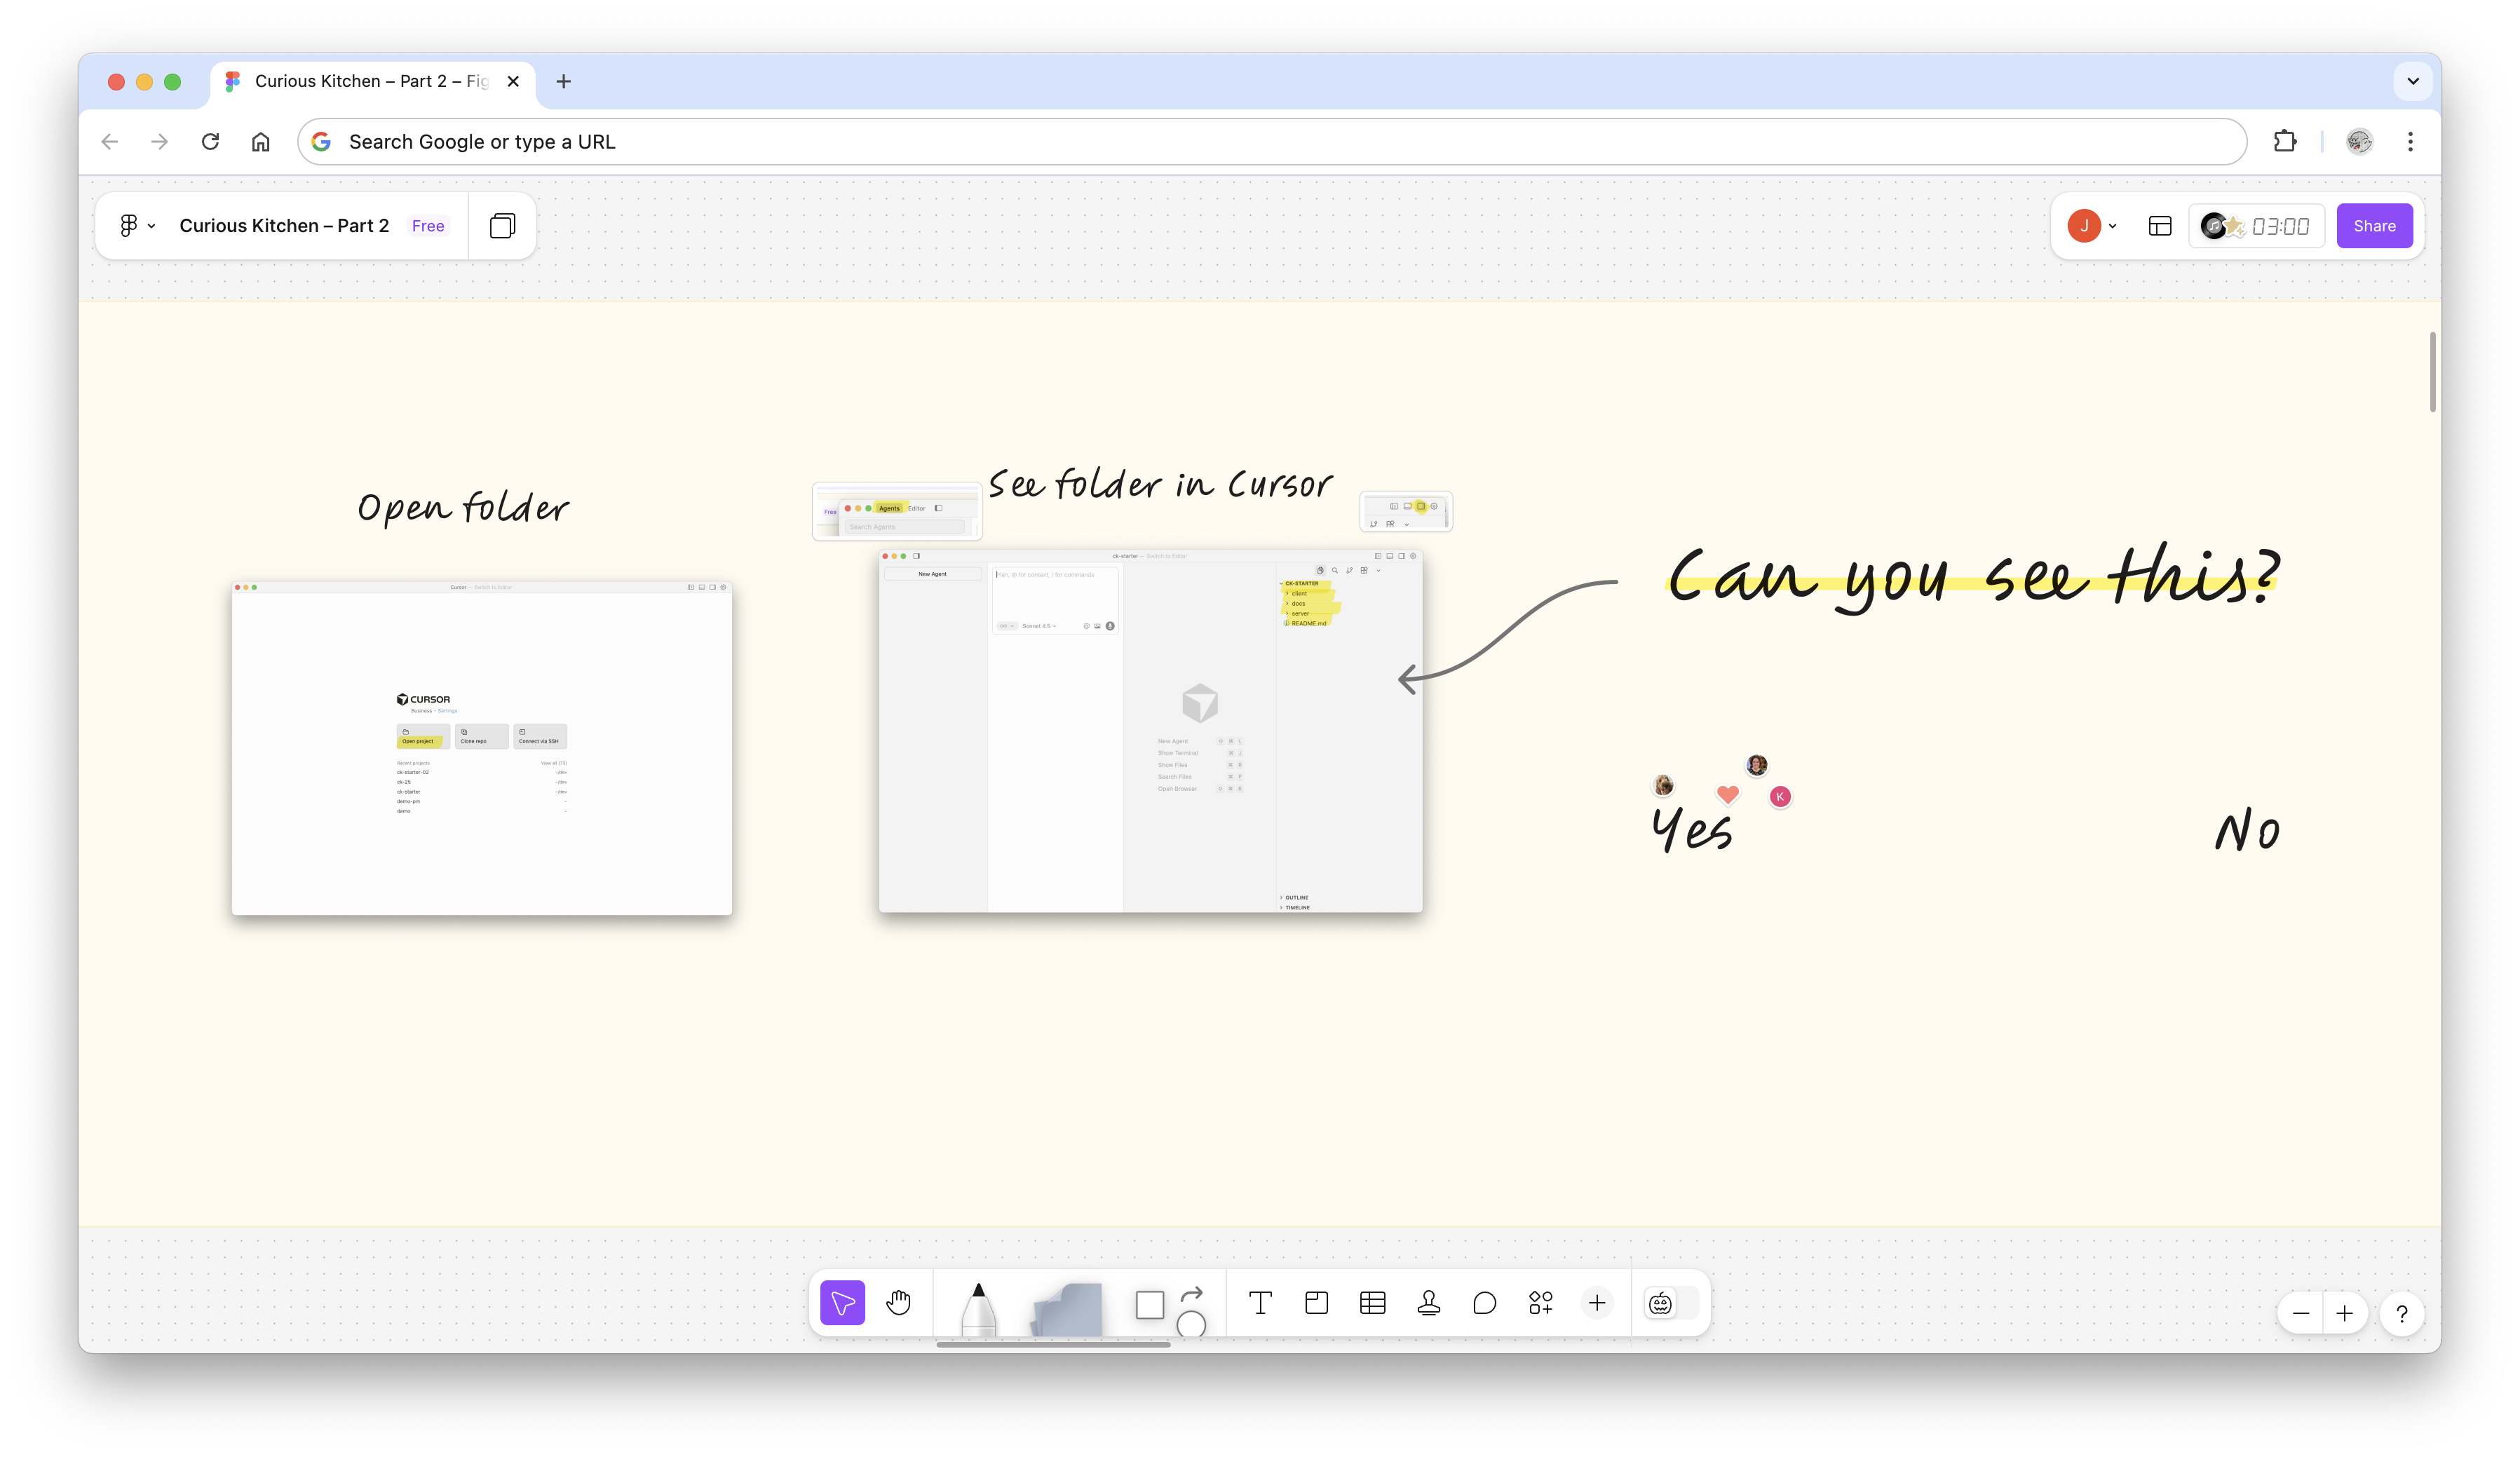The image size is (2520, 1457).
Task: Select the Text tool
Action: click(x=1260, y=1303)
